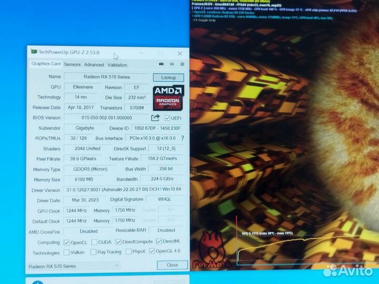The height and width of the screenshot is (284, 379).
Task: Click the GPU Clock row Memory 1750 MHz
Action: (125, 210)
